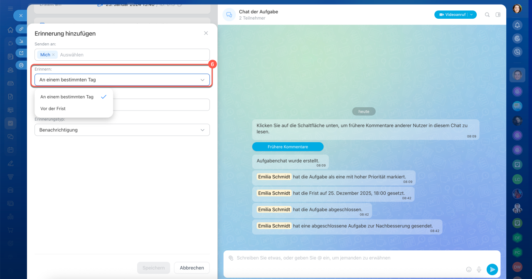
Task: Click the arrow-down collapse icon tab
Action: click(x=21, y=41)
